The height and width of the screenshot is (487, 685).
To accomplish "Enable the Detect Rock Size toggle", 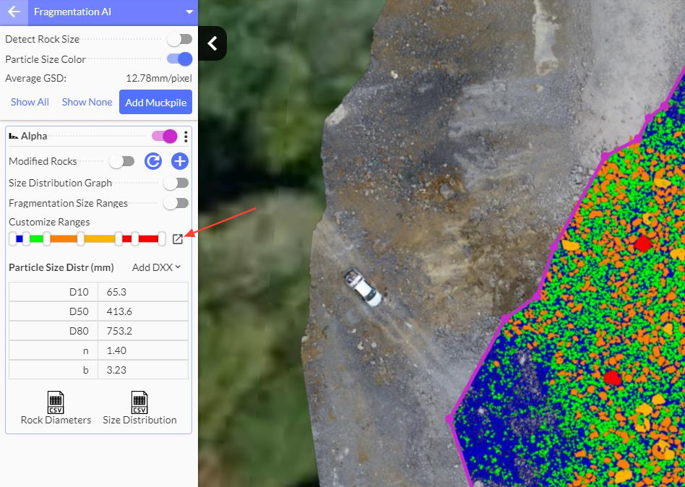I will click(178, 39).
